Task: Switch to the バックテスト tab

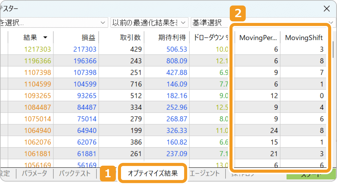Action: coord(74,173)
